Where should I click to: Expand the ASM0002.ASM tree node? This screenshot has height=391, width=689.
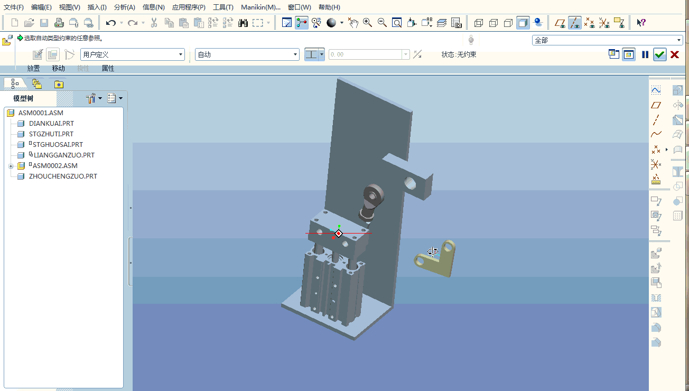11,166
